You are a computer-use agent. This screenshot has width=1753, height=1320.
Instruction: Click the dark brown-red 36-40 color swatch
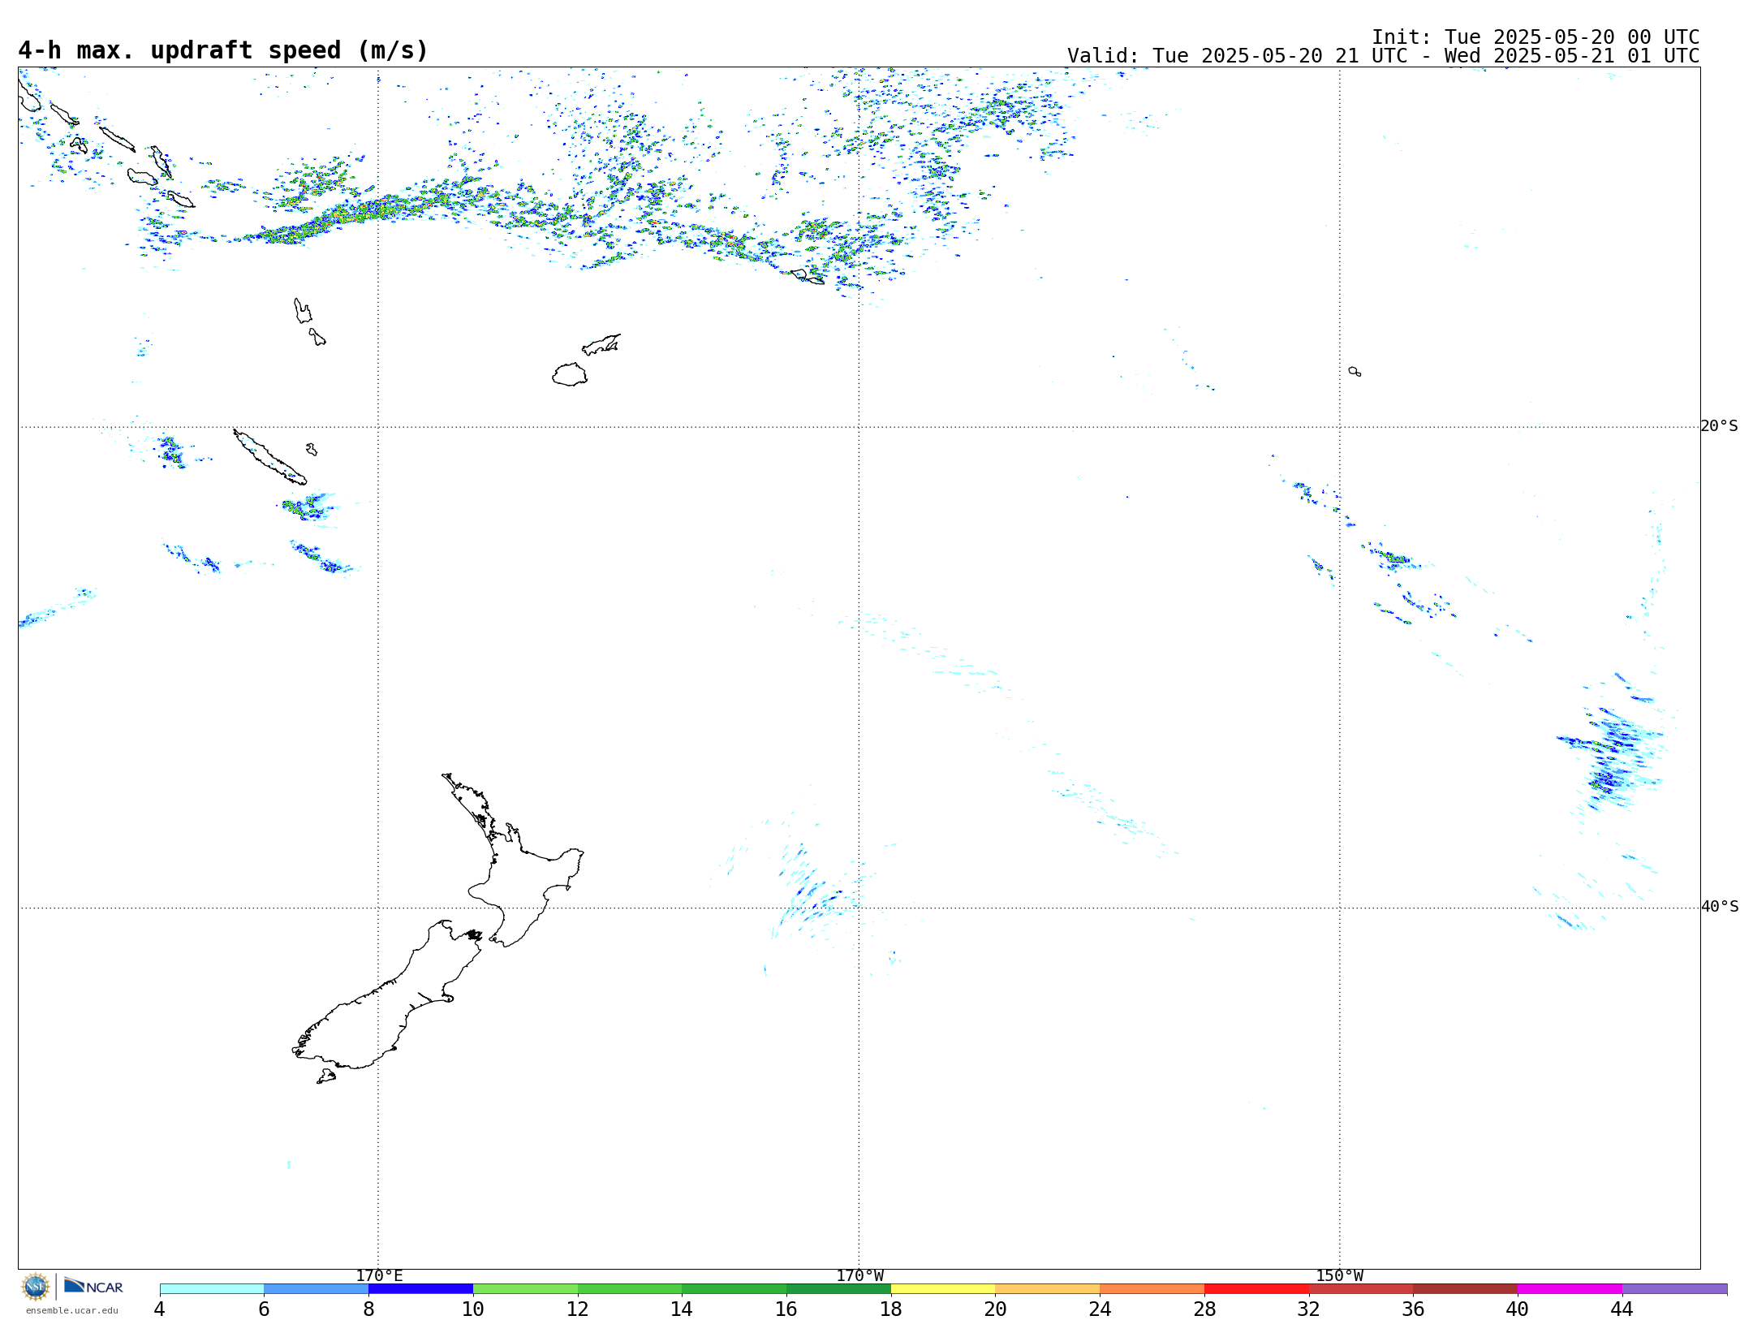[x=1466, y=1288]
